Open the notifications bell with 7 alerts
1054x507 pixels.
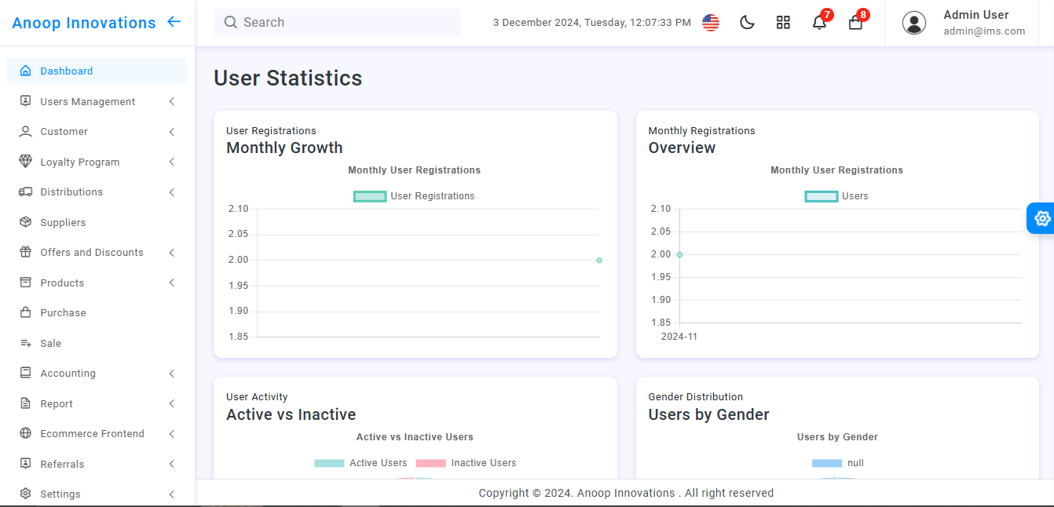(x=819, y=23)
